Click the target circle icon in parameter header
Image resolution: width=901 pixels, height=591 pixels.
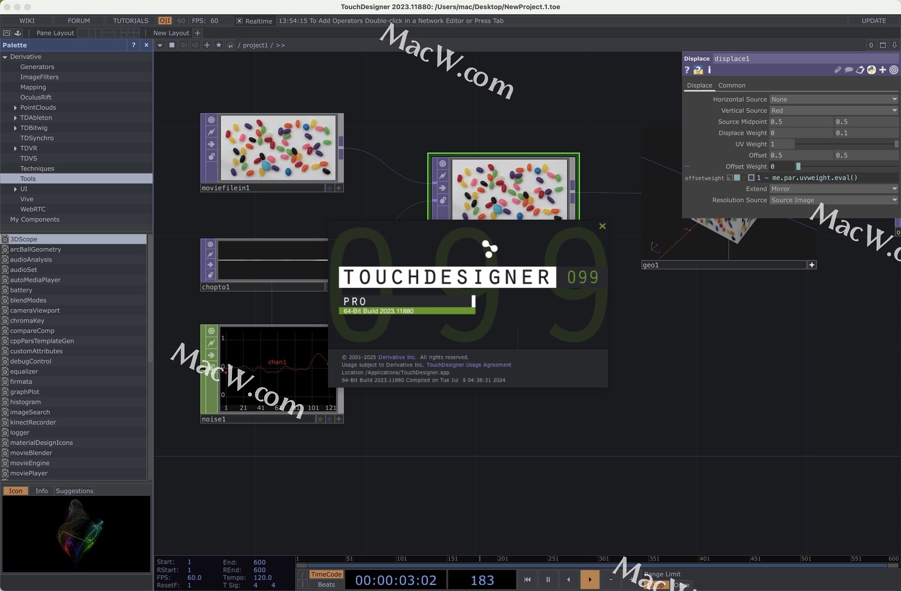(x=894, y=70)
